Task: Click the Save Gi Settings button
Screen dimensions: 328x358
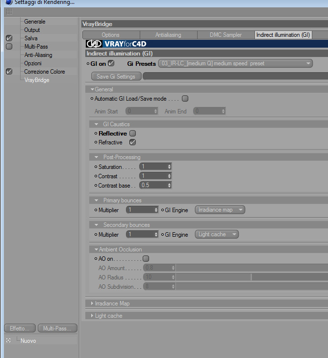Action: coord(116,76)
